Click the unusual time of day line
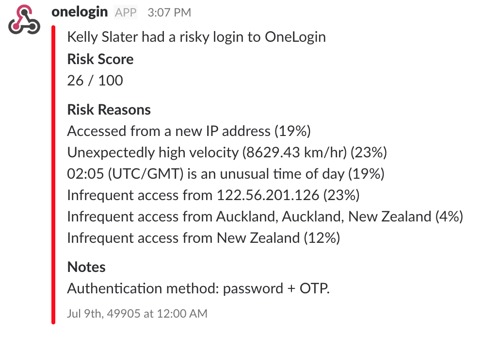 [226, 174]
